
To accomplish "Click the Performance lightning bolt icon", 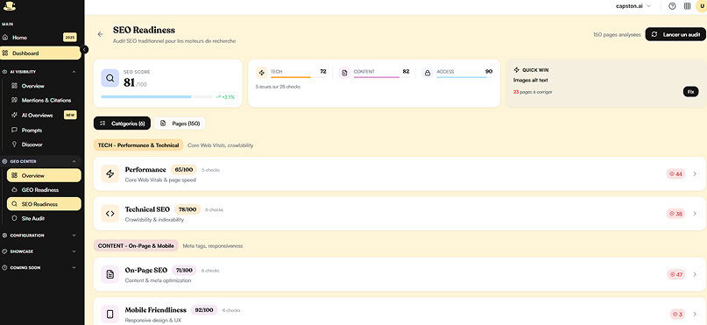I will point(110,174).
